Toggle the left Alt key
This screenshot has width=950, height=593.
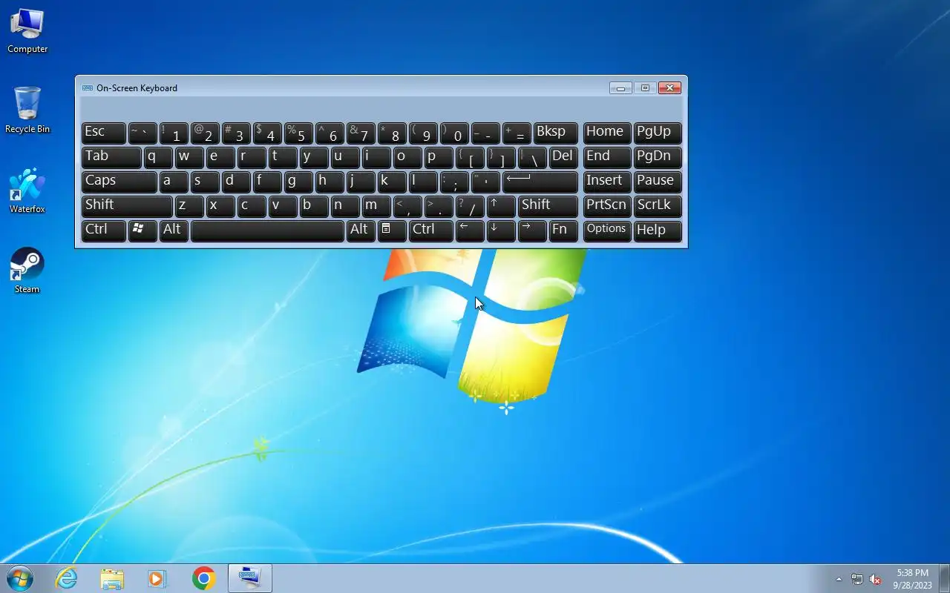point(174,231)
